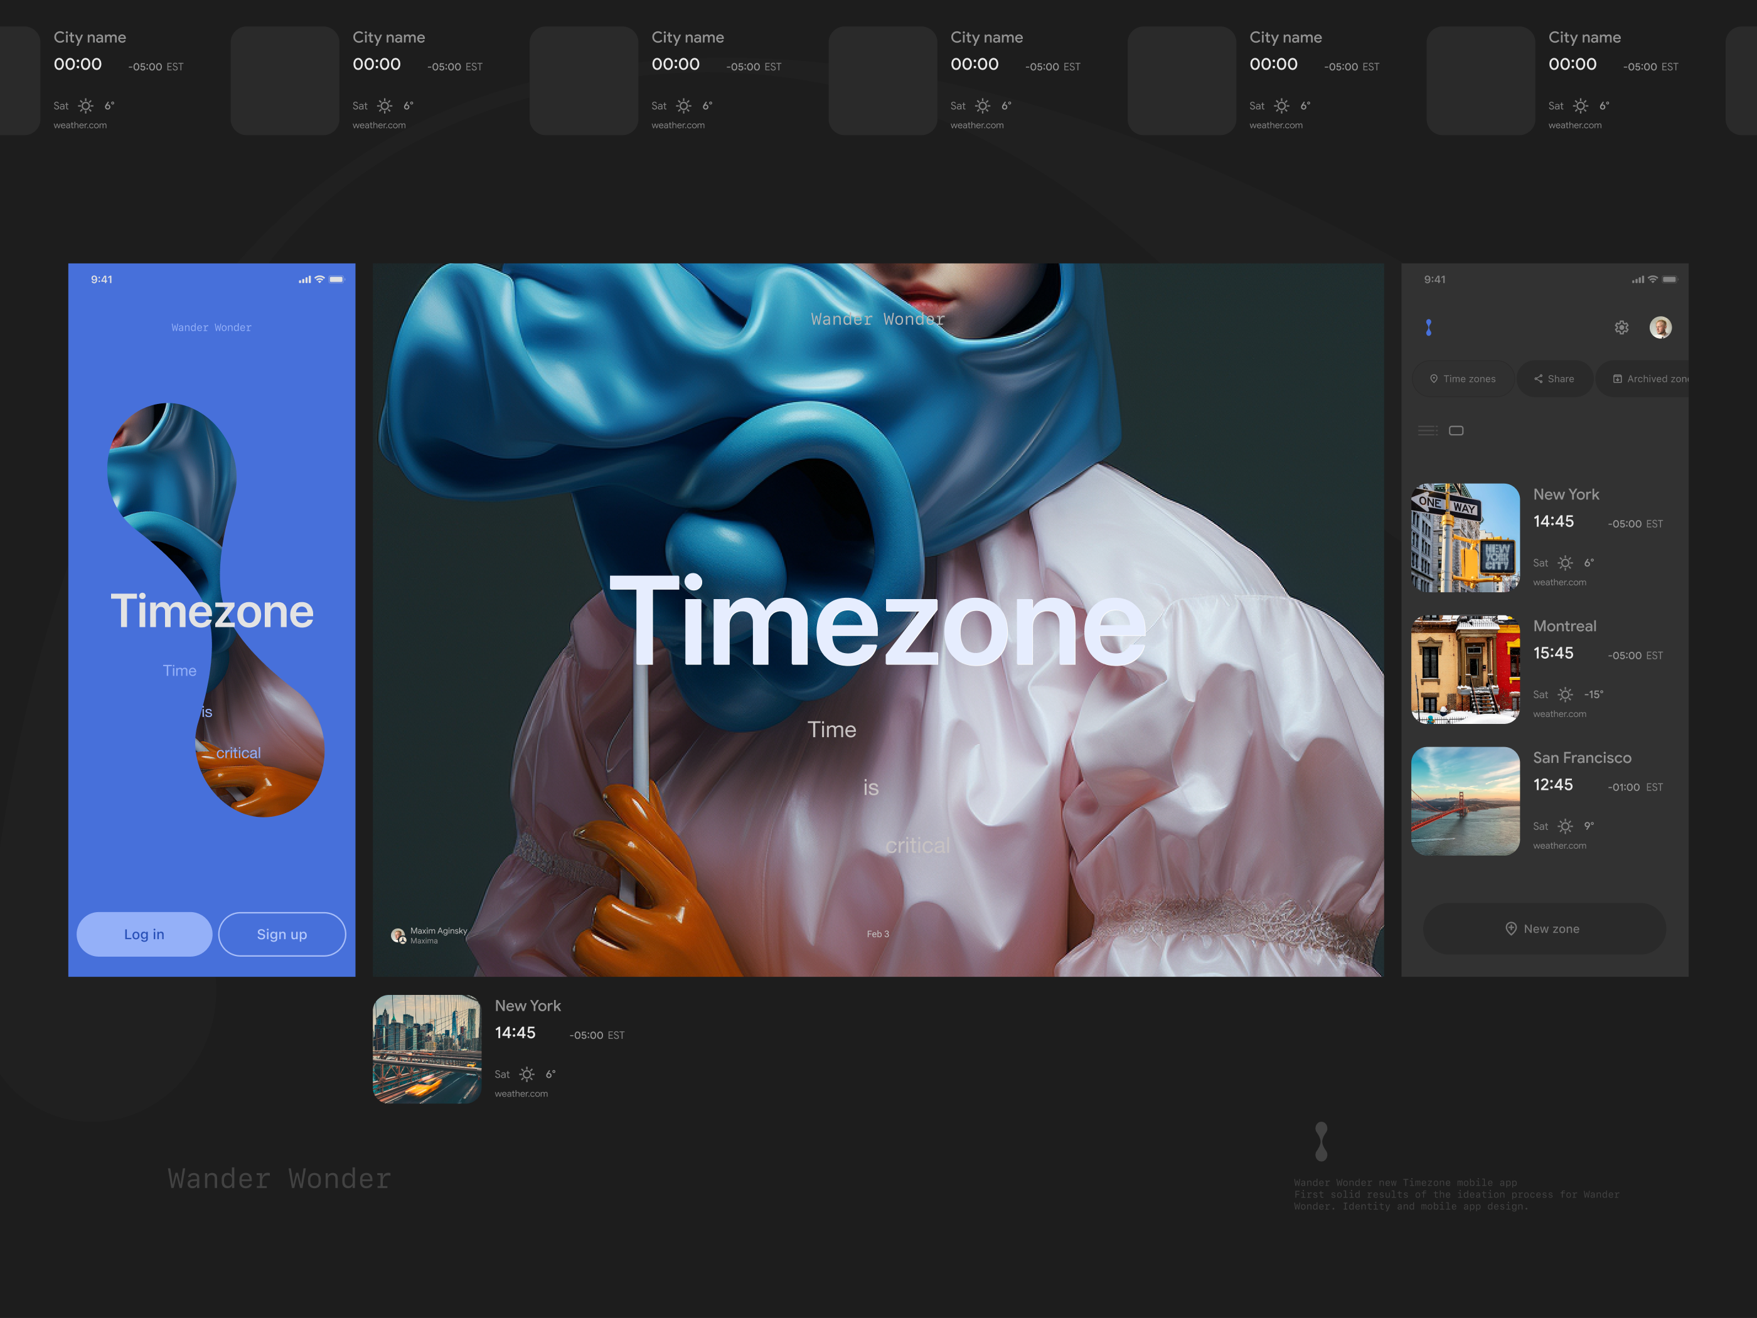
Task: Click New York sun weather icon in phone list
Action: (x=1565, y=563)
